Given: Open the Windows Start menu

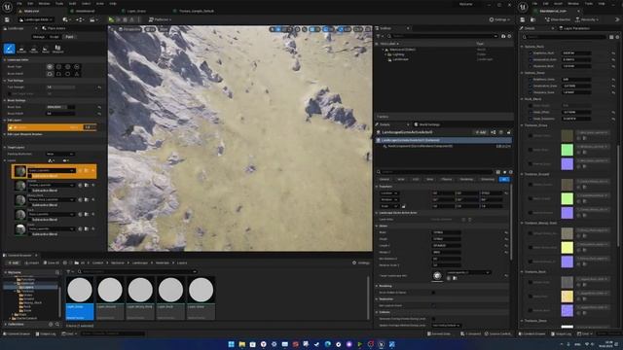Looking at the screenshot, I should (x=232, y=344).
